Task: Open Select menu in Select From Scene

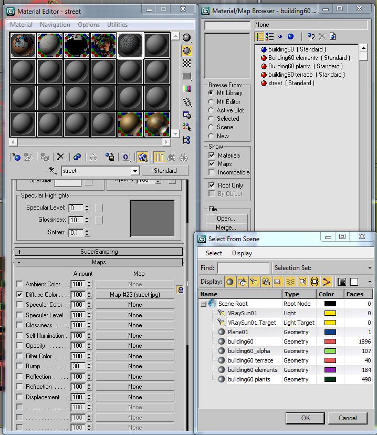Action: [x=214, y=253]
